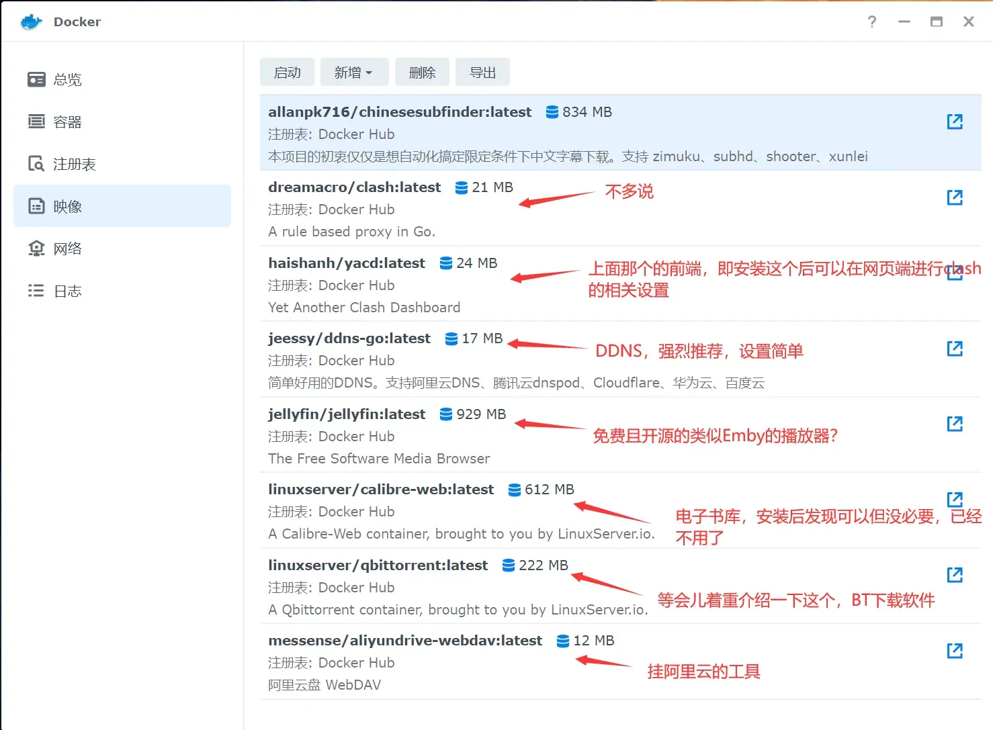
Task: Click the '222 MB' size value
Action: click(544, 565)
